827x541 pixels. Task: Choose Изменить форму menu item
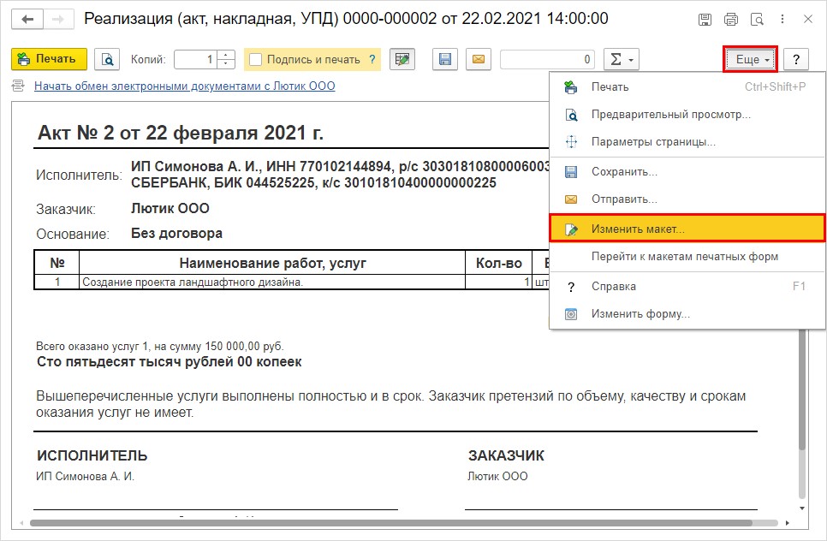(x=687, y=314)
